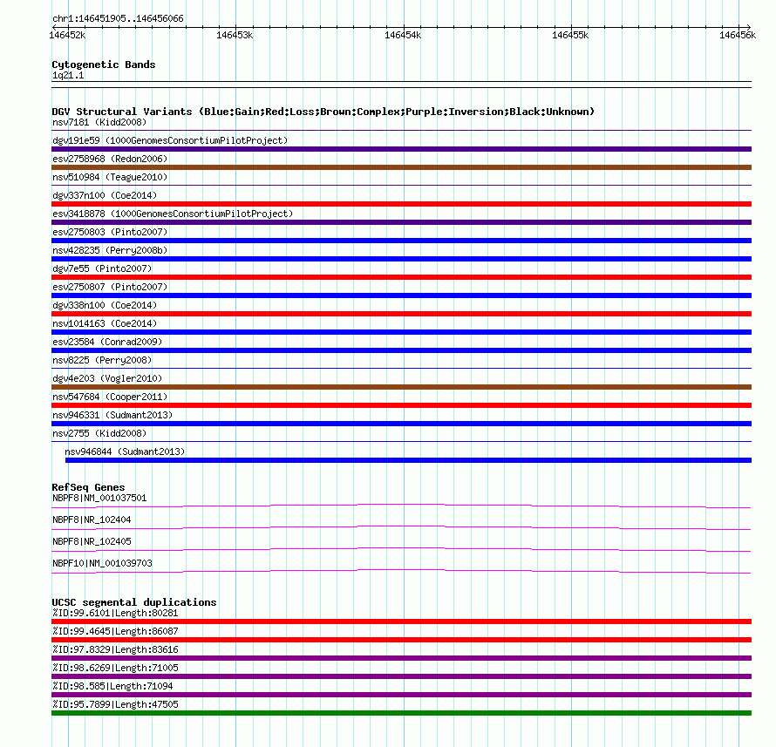Click the dgv191e59 1000Genomes variant label
This screenshot has height=747, width=776.
click(170, 140)
